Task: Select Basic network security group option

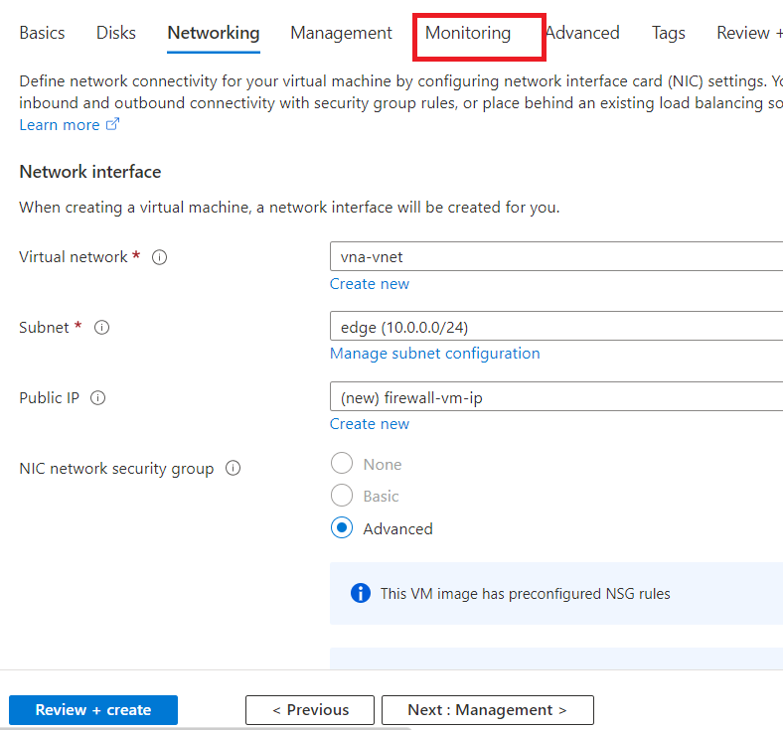Action: (x=342, y=496)
